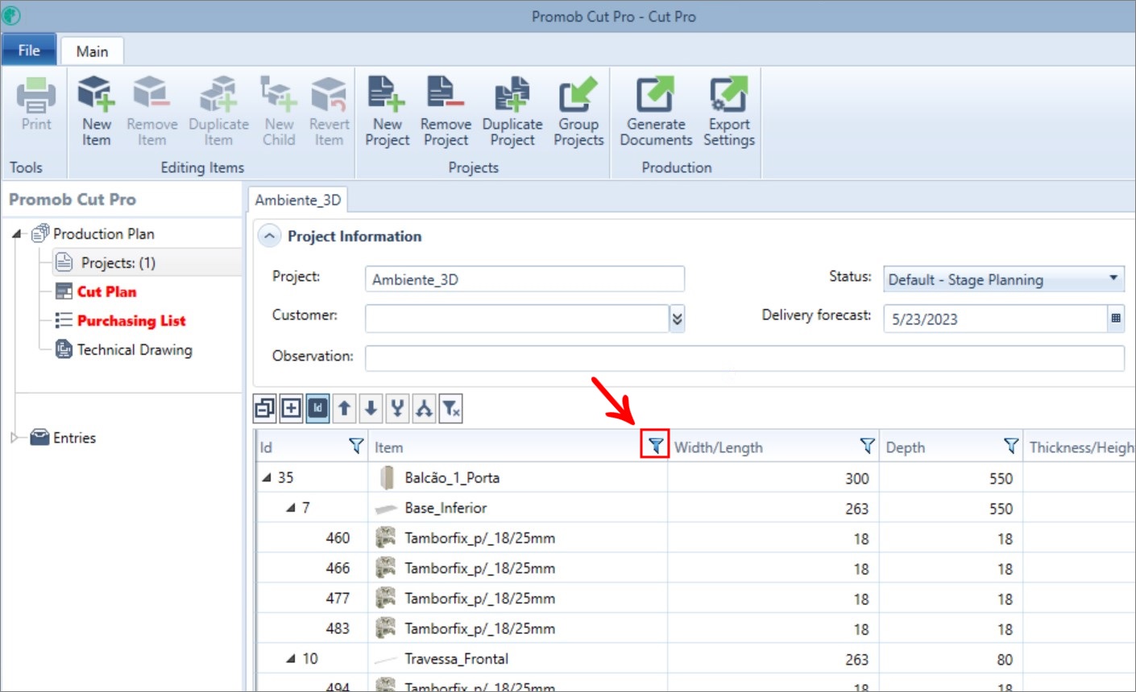Toggle the Id display button
The height and width of the screenshot is (692, 1136).
[x=317, y=409]
